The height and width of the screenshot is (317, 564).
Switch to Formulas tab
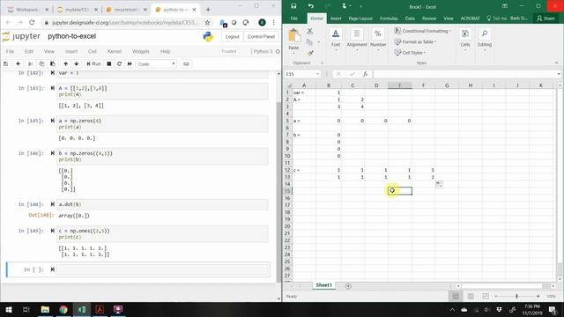pyautogui.click(x=389, y=18)
